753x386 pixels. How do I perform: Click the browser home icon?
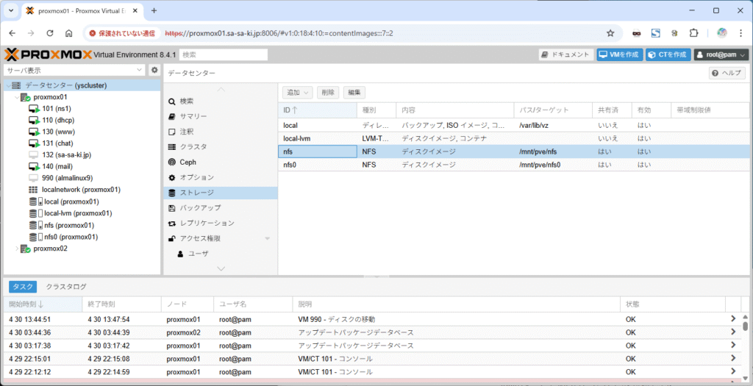pyautogui.click(x=68, y=33)
